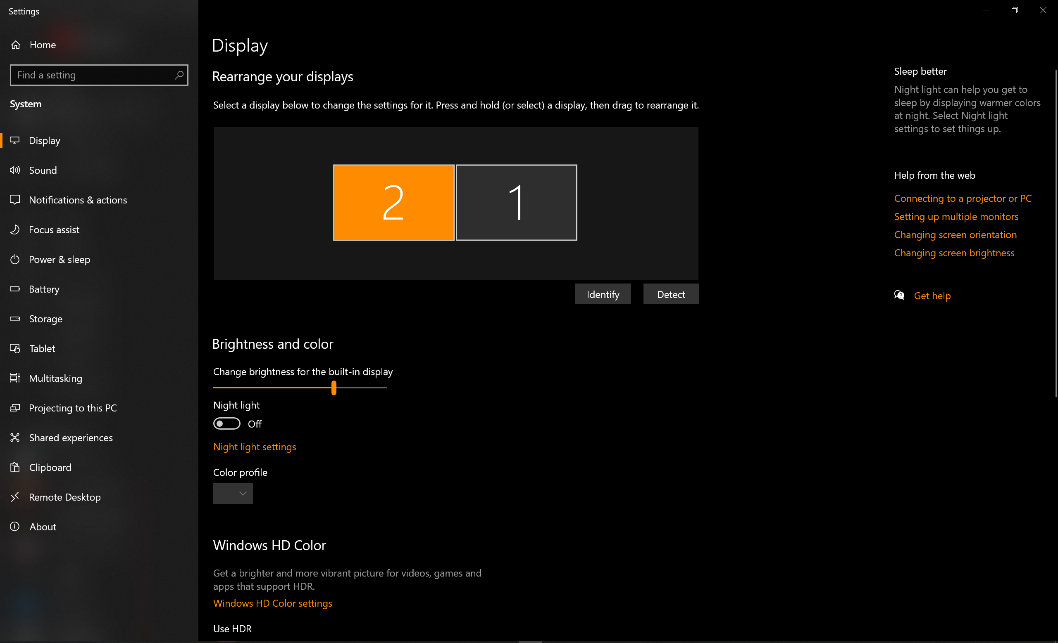Image resolution: width=1058 pixels, height=643 pixels.
Task: Click the Notifications & actions icon
Action: click(15, 200)
